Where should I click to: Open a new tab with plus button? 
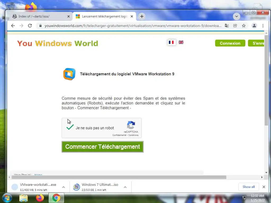(x=142, y=16)
